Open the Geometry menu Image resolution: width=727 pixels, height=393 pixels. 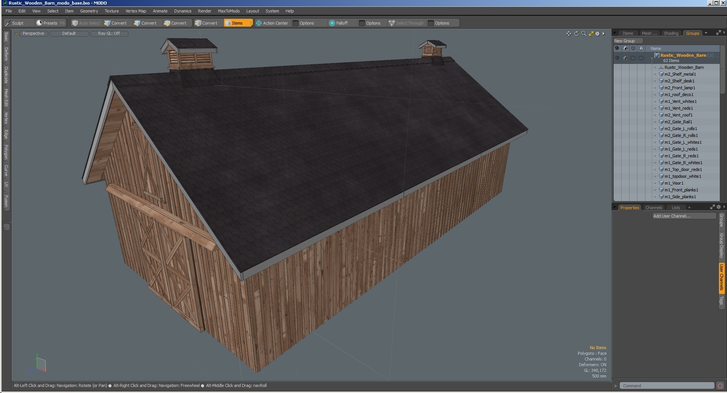click(89, 11)
